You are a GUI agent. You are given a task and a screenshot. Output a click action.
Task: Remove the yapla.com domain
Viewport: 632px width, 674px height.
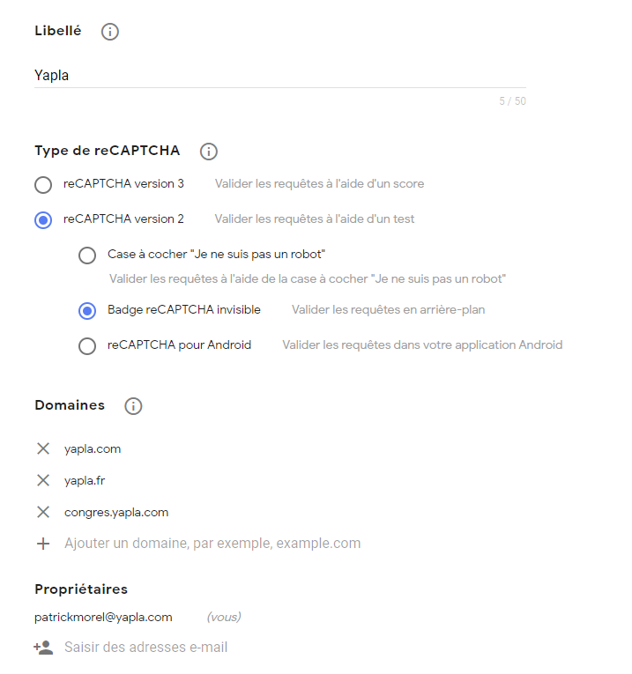43,448
